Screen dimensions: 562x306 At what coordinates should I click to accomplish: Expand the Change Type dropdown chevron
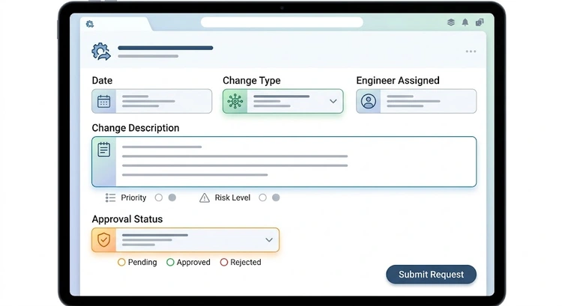pos(333,101)
